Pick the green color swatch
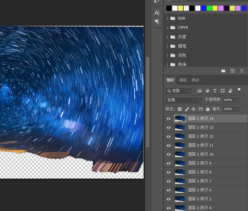This screenshot has width=248, height=211. 209,8
